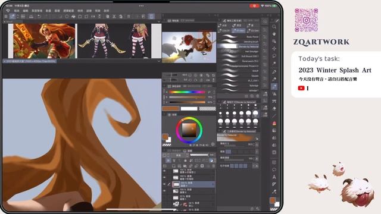Screen dimensions: 381x214
Task: Collapse top reference canvas with chevron
Action: click(x=159, y=21)
